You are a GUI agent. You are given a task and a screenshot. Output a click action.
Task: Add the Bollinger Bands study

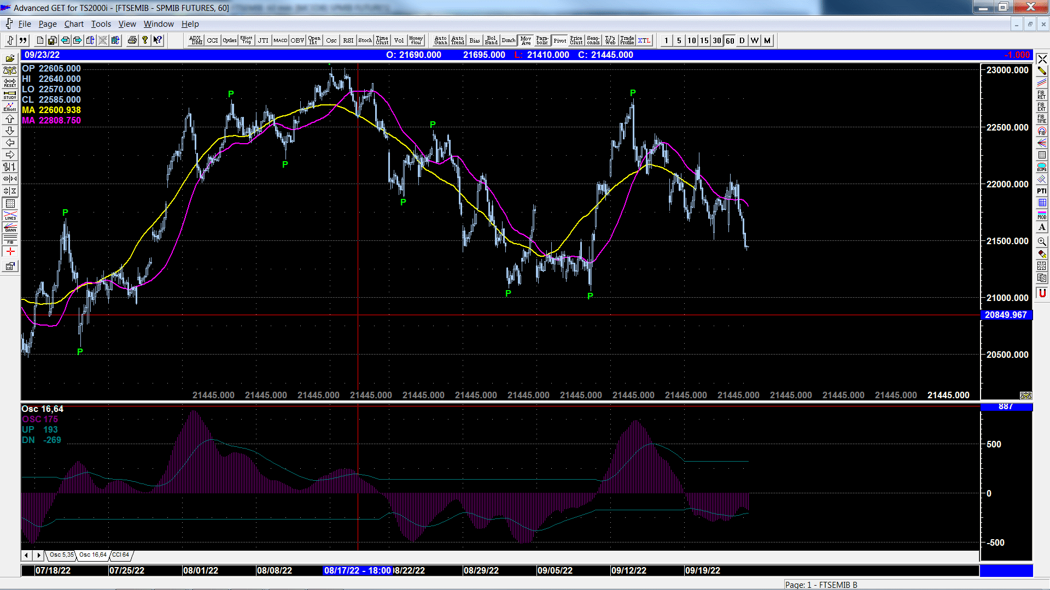(492, 40)
